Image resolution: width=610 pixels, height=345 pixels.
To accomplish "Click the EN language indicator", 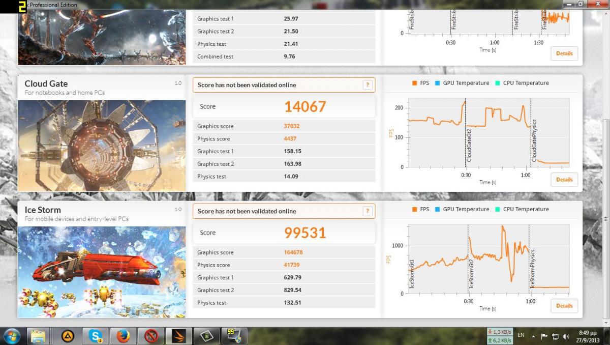I will [521, 335].
